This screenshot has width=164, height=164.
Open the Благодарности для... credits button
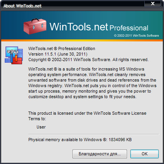[100, 154]
